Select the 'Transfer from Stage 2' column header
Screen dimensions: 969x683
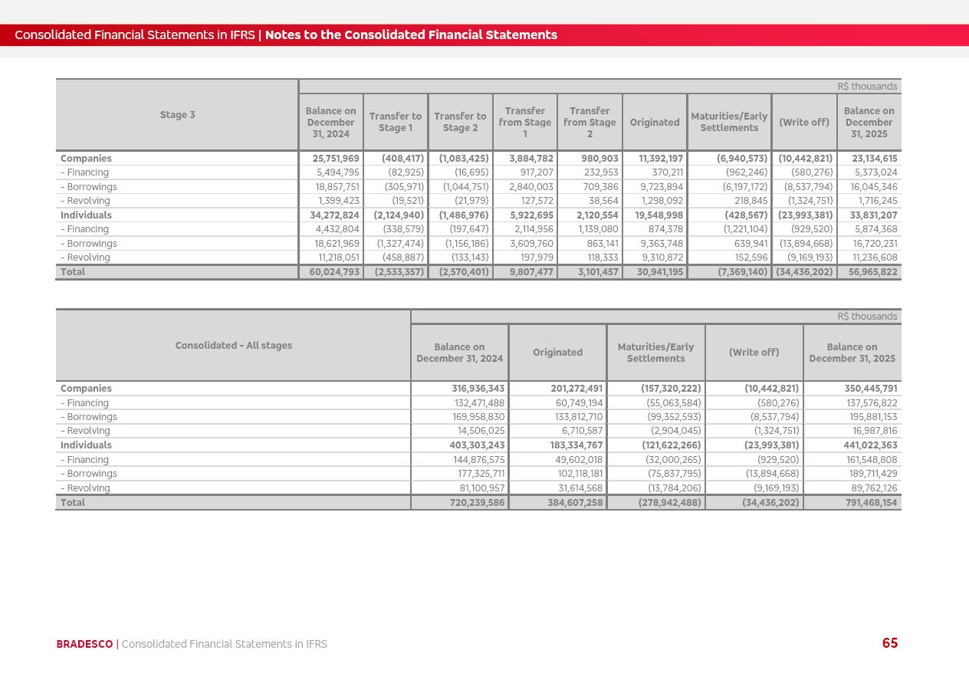590,122
